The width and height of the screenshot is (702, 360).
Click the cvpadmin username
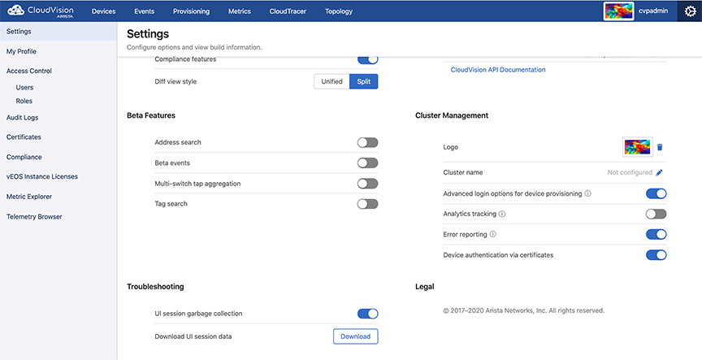click(x=653, y=11)
